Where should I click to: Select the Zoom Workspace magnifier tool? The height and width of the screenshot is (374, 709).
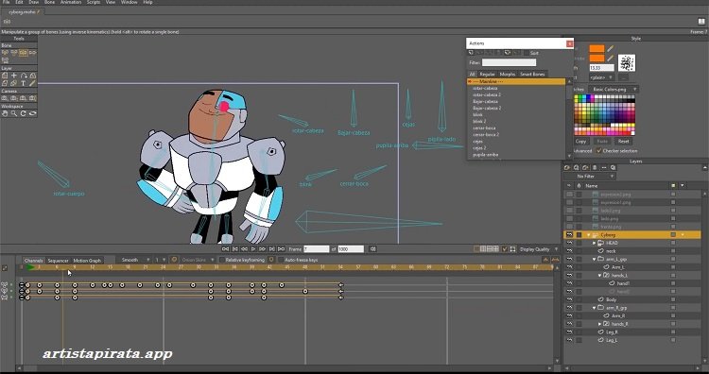14,113
